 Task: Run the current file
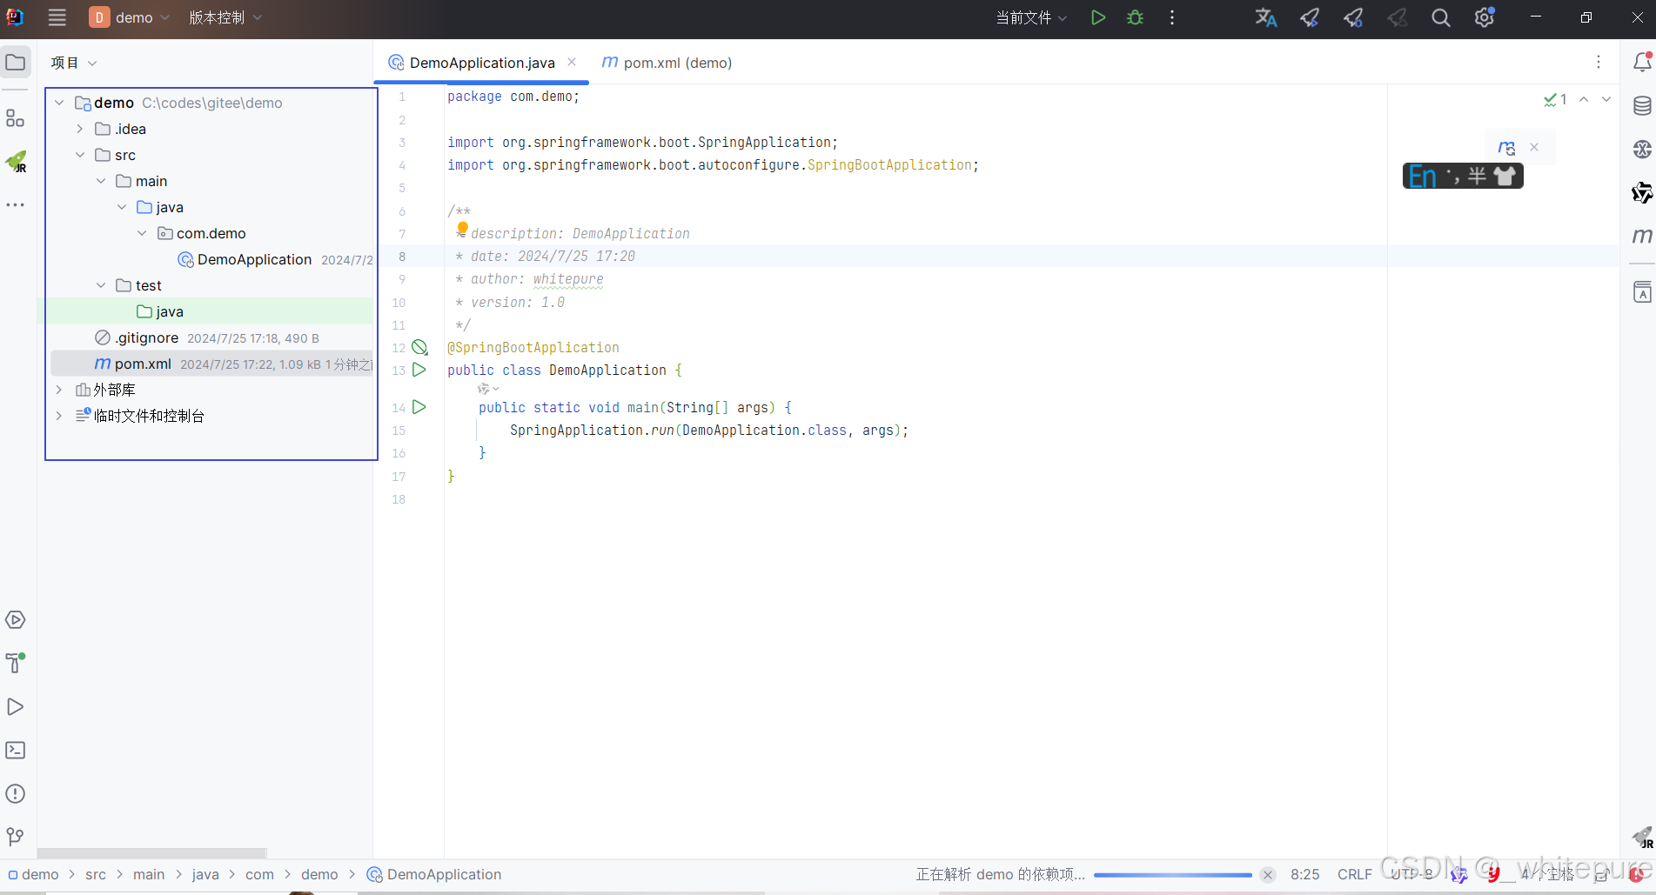pos(1098,17)
